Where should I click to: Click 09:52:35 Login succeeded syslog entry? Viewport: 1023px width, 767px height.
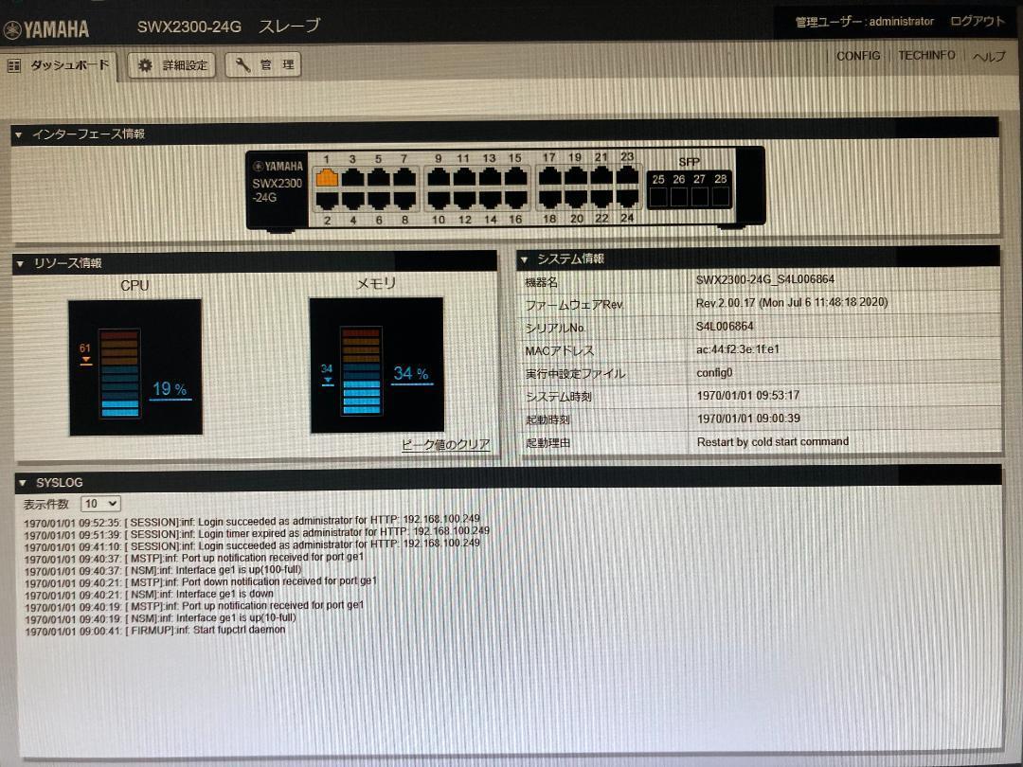tap(252, 521)
